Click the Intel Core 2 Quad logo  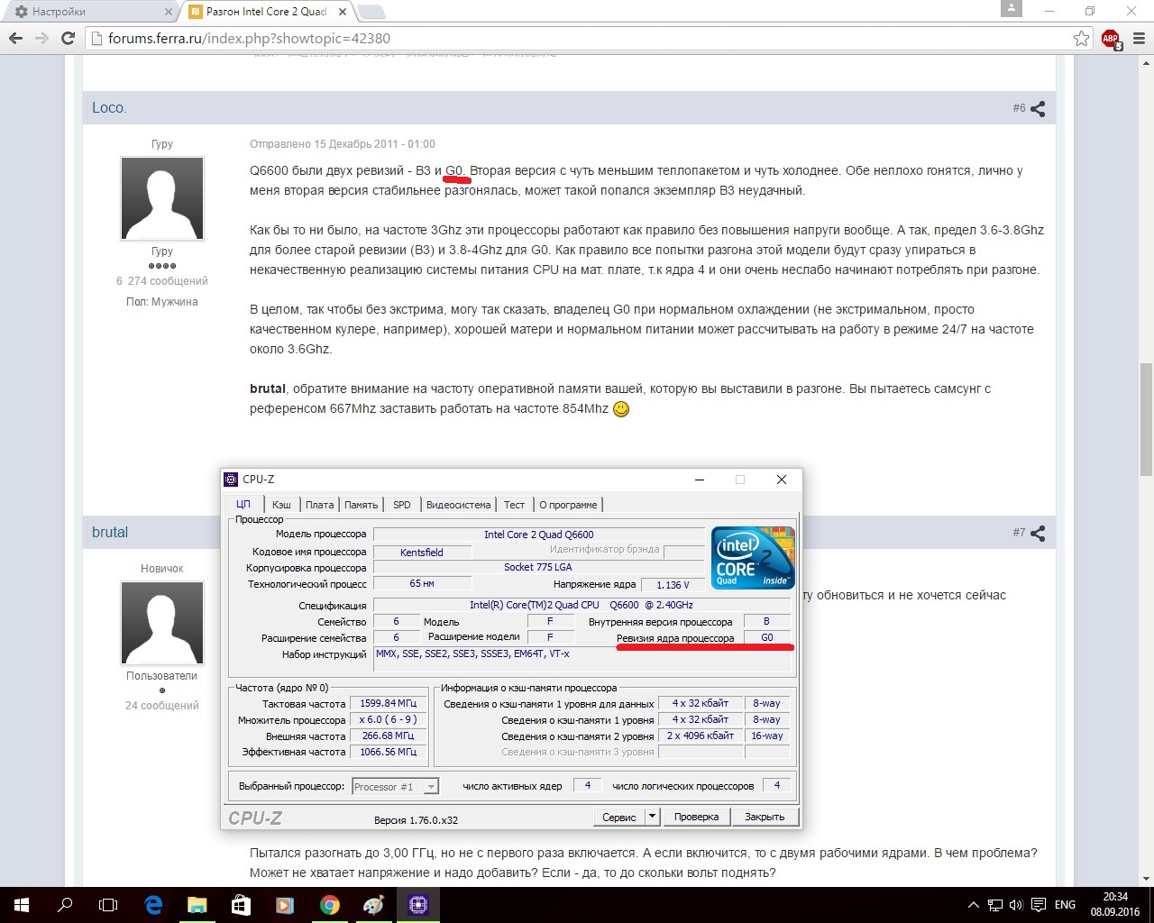pyautogui.click(x=753, y=558)
